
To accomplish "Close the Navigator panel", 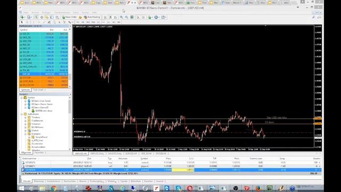I will click(70, 94).
